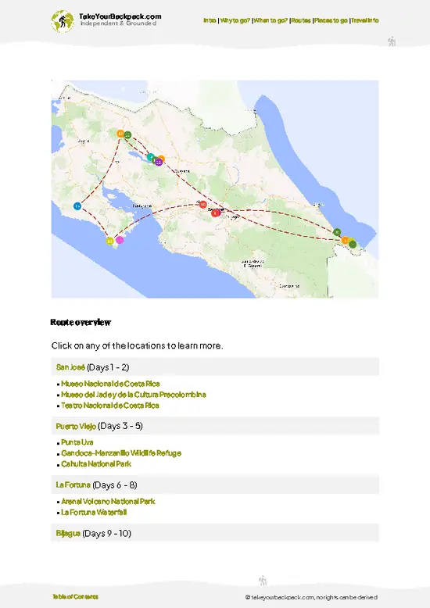Open the San José location link
430x608 pixels.
70,367
